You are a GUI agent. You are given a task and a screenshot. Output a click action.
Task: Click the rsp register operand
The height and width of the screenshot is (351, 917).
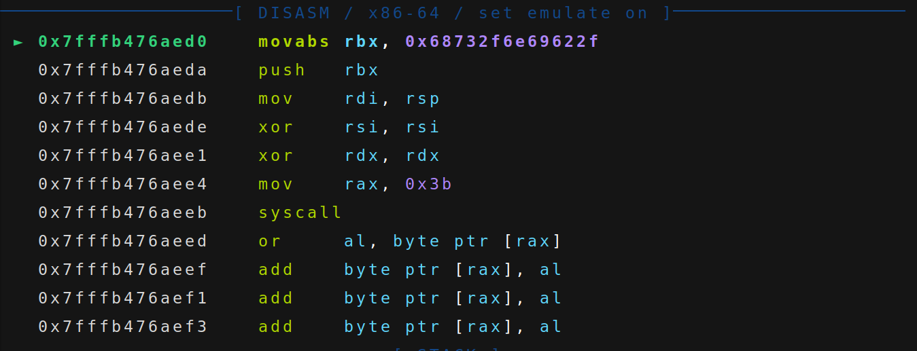tap(423, 99)
